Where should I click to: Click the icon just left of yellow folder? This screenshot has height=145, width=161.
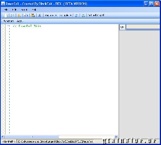tap(26, 15)
